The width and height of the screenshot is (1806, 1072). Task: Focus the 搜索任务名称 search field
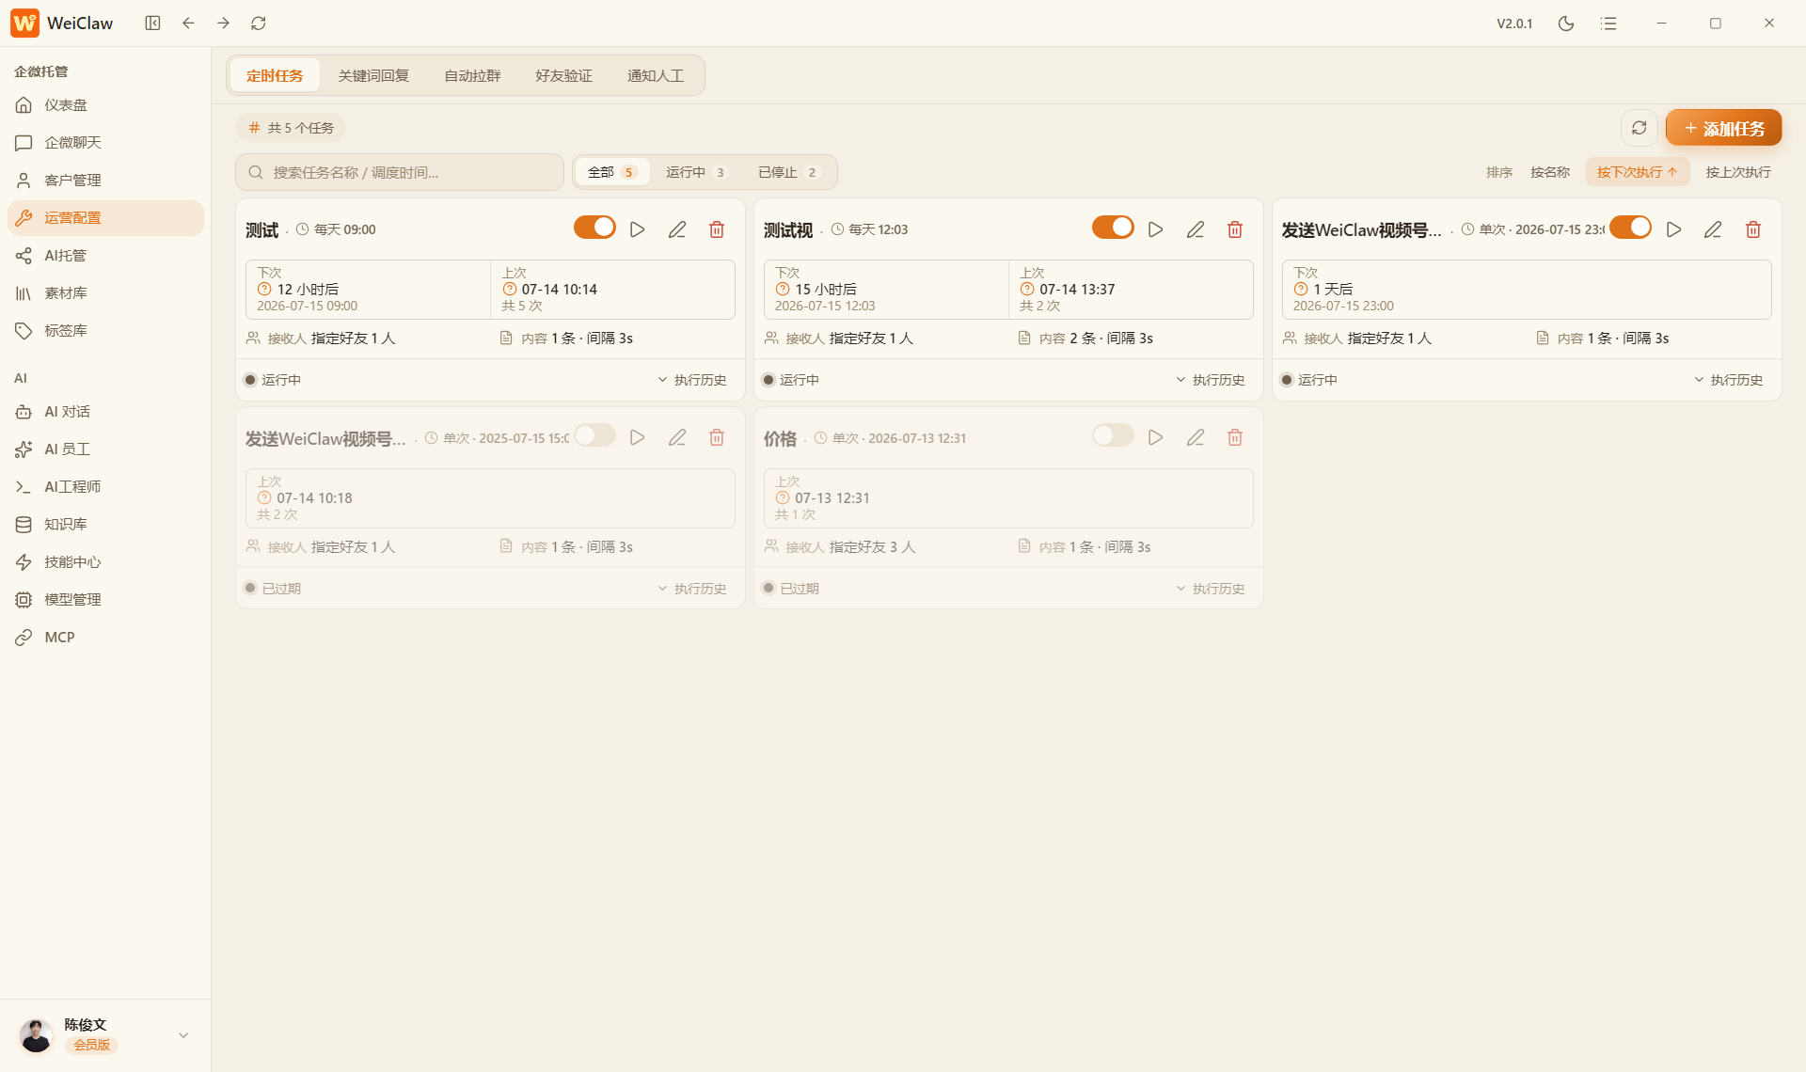click(x=400, y=172)
